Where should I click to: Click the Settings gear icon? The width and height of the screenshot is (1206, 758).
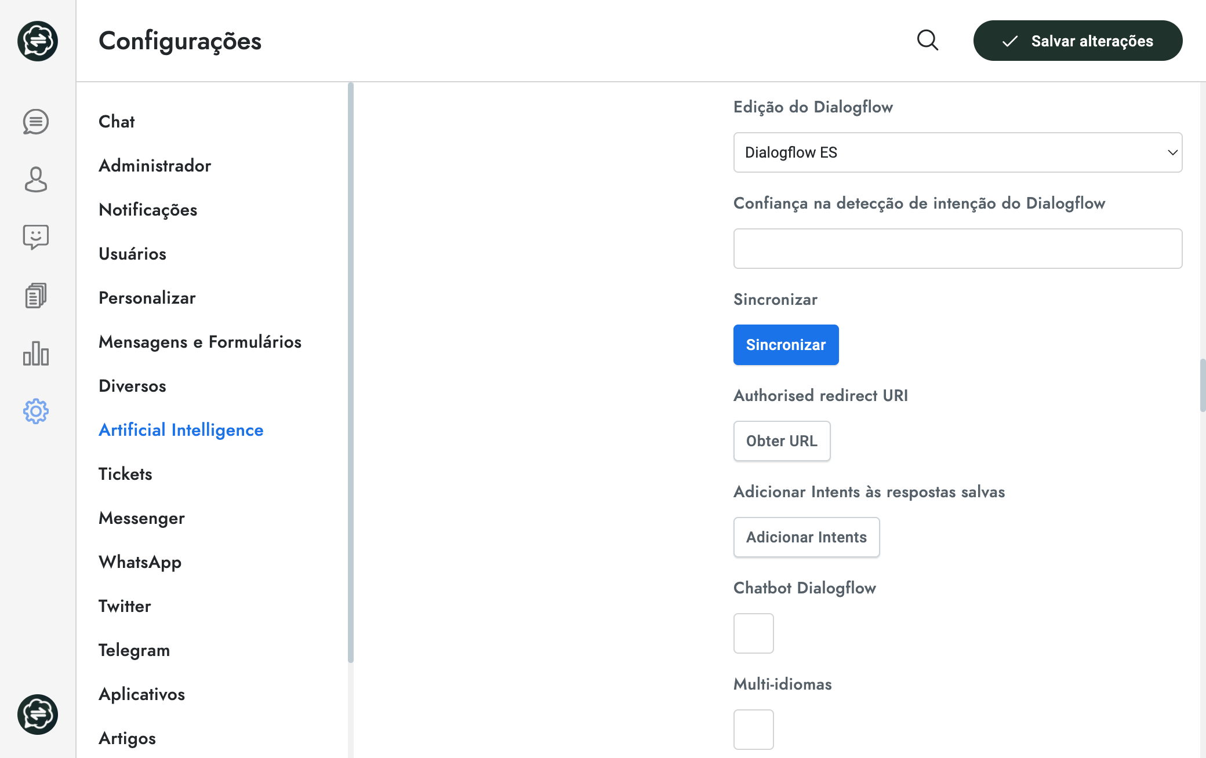tap(36, 411)
